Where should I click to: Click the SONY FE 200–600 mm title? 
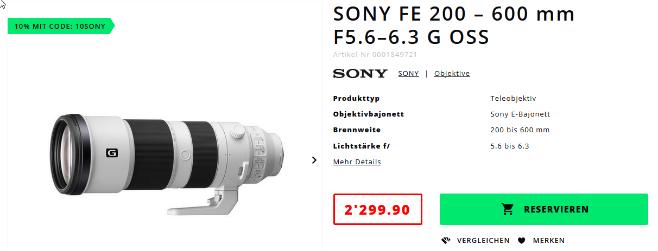coord(453,25)
